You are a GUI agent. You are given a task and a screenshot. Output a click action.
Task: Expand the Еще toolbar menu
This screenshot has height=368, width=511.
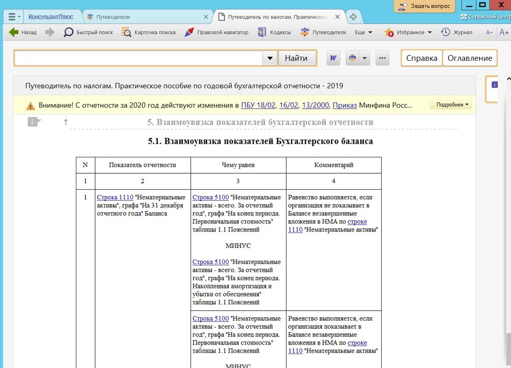pos(363,32)
